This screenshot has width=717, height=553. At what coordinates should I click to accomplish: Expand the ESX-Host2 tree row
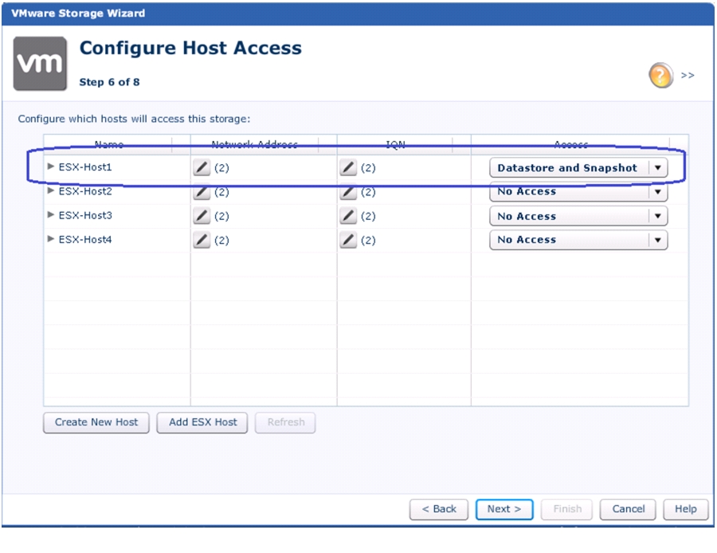[51, 190]
